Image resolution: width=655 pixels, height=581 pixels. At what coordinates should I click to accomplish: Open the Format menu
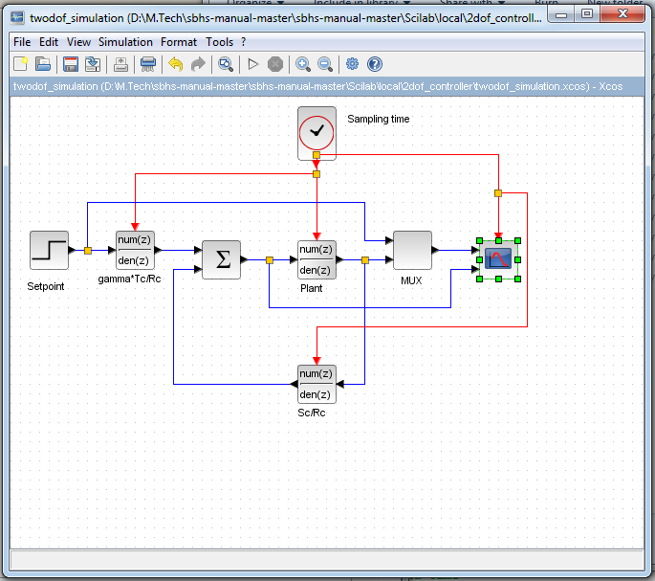pos(179,42)
